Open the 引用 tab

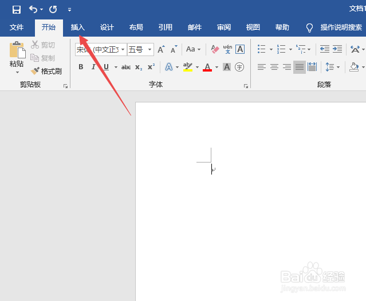point(166,27)
